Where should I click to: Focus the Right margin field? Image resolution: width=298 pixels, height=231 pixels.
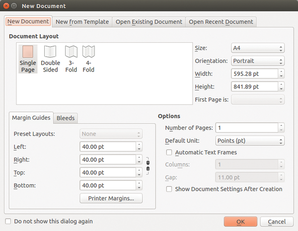pyautogui.click(x=108, y=159)
